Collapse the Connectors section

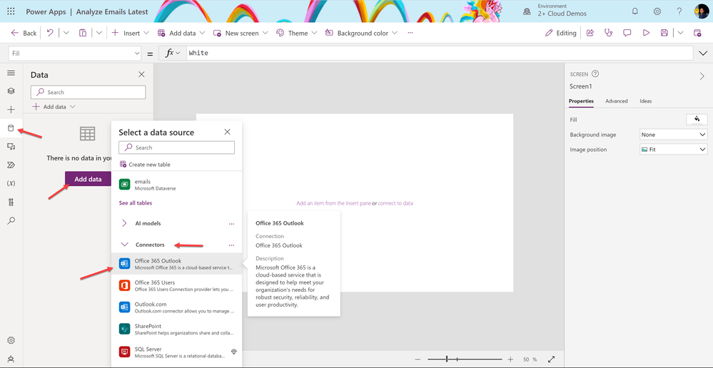coord(124,245)
